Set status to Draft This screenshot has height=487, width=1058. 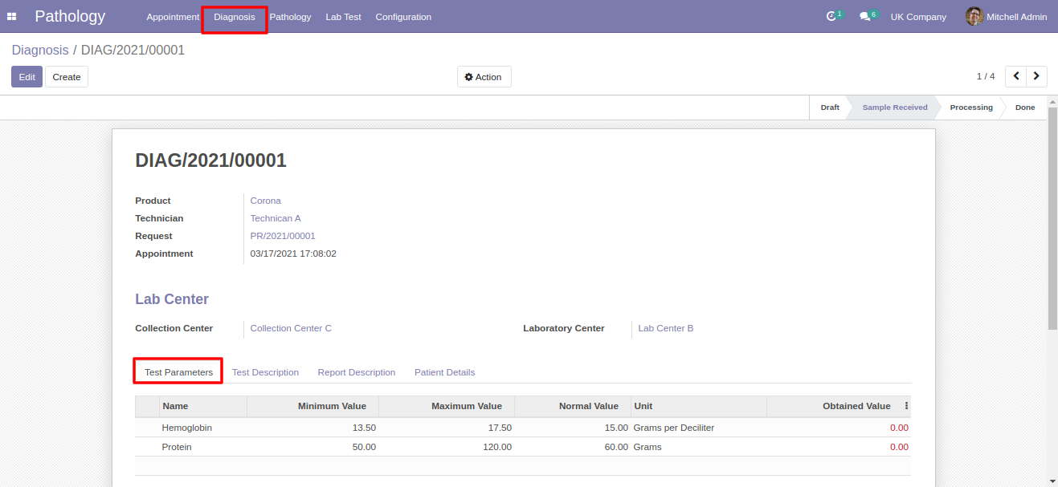click(830, 108)
